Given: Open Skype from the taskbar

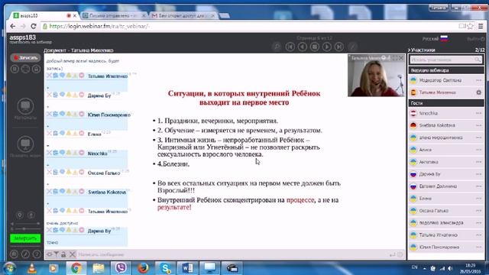Looking at the screenshot, I should [x=165, y=268].
